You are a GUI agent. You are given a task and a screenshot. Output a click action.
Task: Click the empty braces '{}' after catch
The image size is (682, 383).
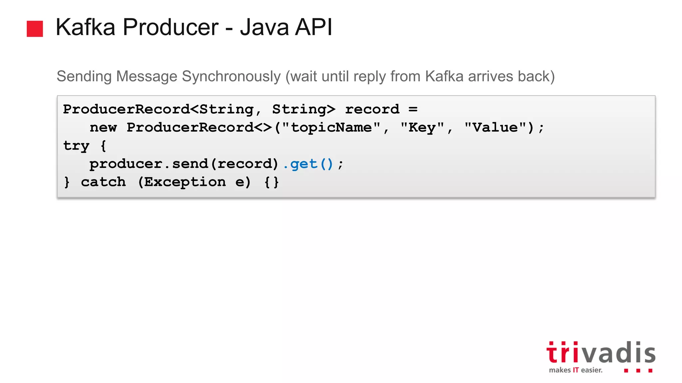271,182
